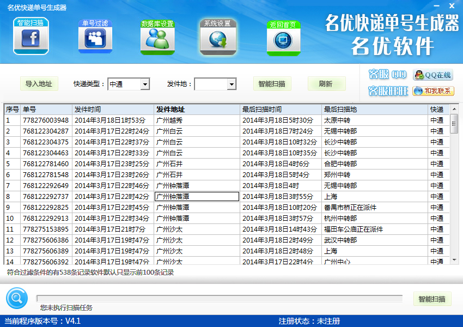
Task: Click the 番禺市桥正在派件 cell
Action: [x=375, y=207]
